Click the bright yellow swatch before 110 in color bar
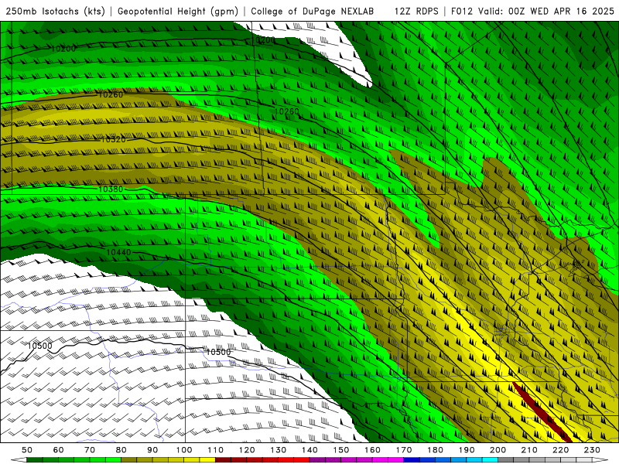 click(x=207, y=459)
